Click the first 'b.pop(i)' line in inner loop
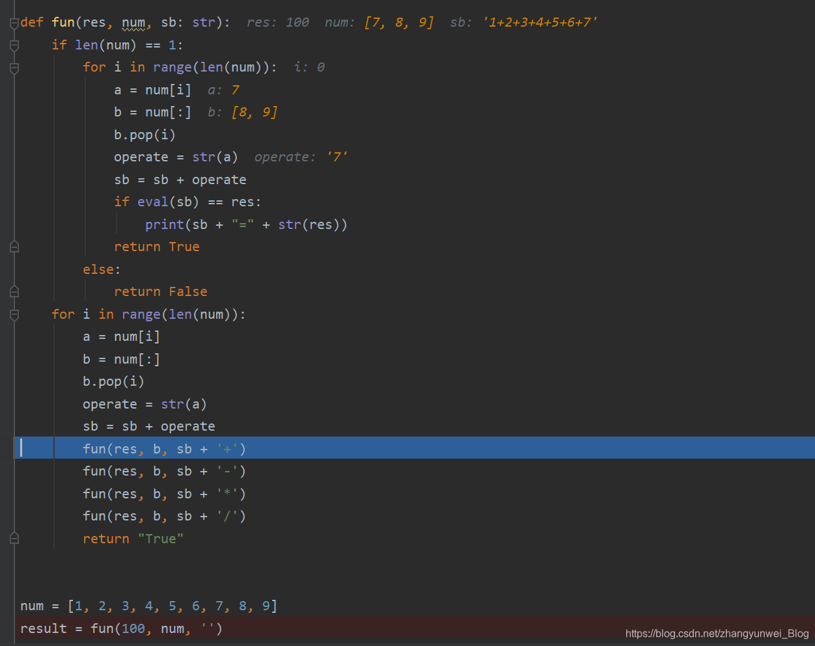Viewport: 815px width, 646px height. coord(145,135)
